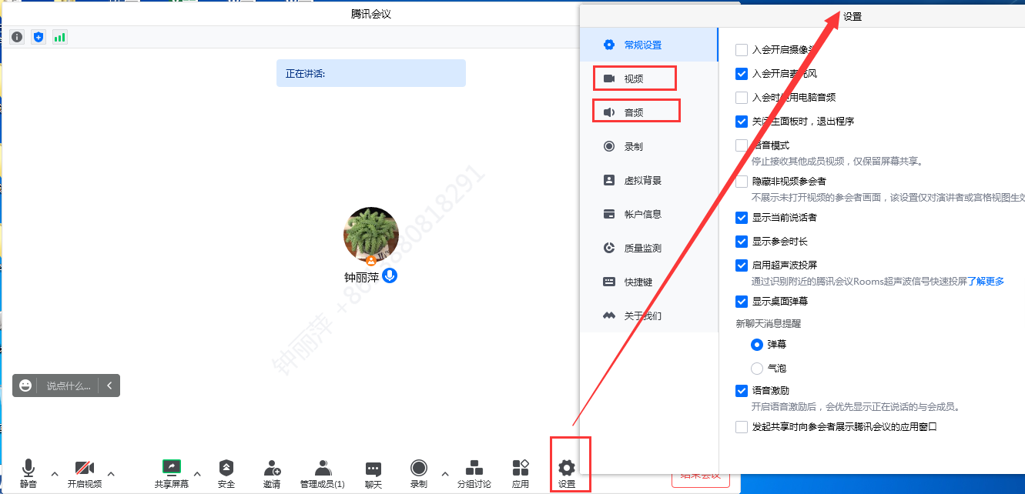Collapse the chat input bar arrow
The height and width of the screenshot is (494, 1025).
pos(110,386)
